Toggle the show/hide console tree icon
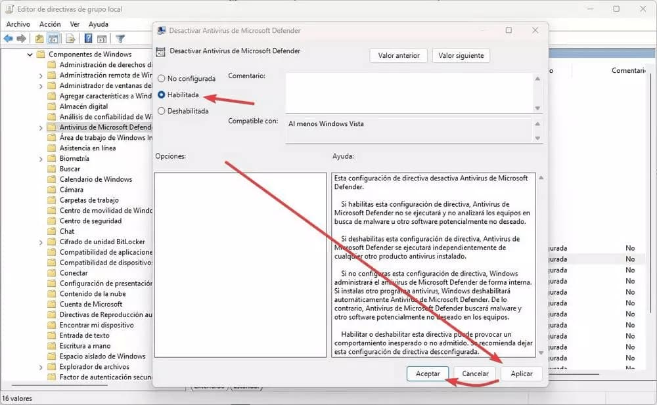This screenshot has width=657, height=405. tap(53, 39)
